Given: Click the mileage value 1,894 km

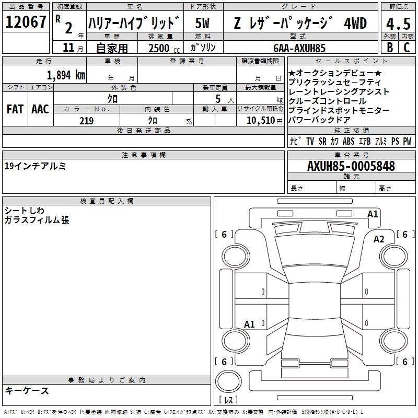Looking at the screenshot, I should click(x=66, y=75).
